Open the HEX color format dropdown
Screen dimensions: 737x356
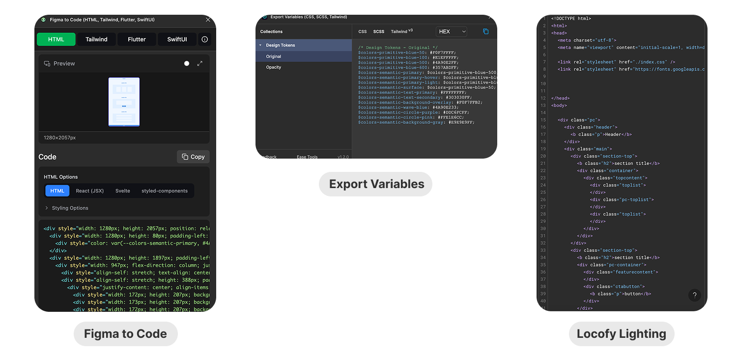pos(451,31)
